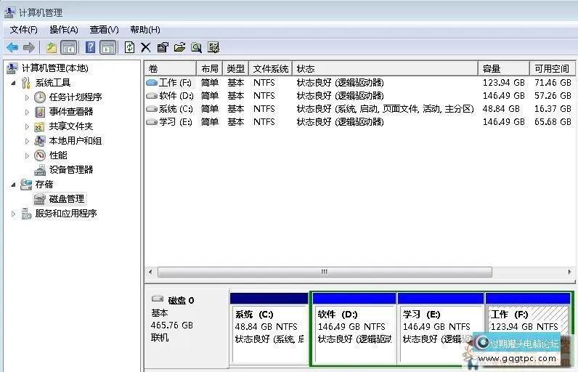Click the horizontal scrollbar thumb in volume list
The width and height of the screenshot is (578, 372).
click(x=325, y=272)
